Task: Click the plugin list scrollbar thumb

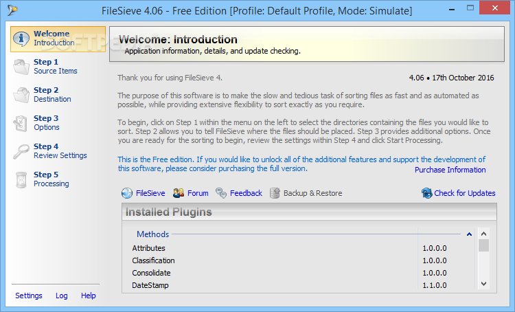Action: click(483, 245)
